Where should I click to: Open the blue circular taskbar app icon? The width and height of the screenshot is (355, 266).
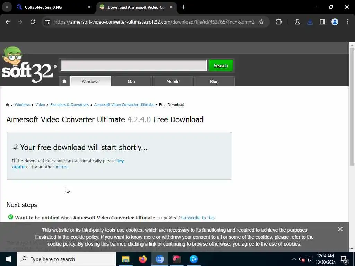tap(193, 259)
